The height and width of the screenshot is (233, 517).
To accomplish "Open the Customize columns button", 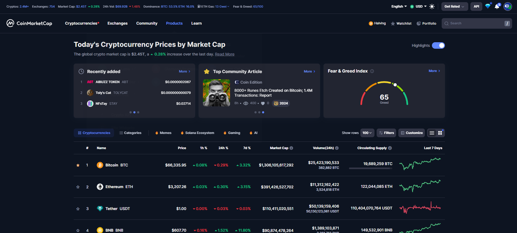I will 412,133.
